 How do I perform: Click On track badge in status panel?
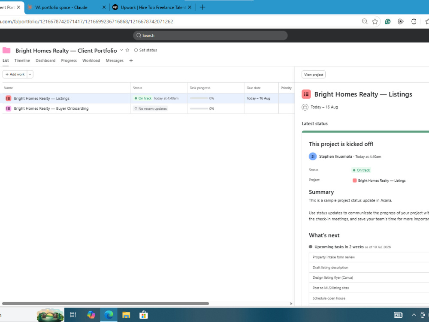click(361, 170)
